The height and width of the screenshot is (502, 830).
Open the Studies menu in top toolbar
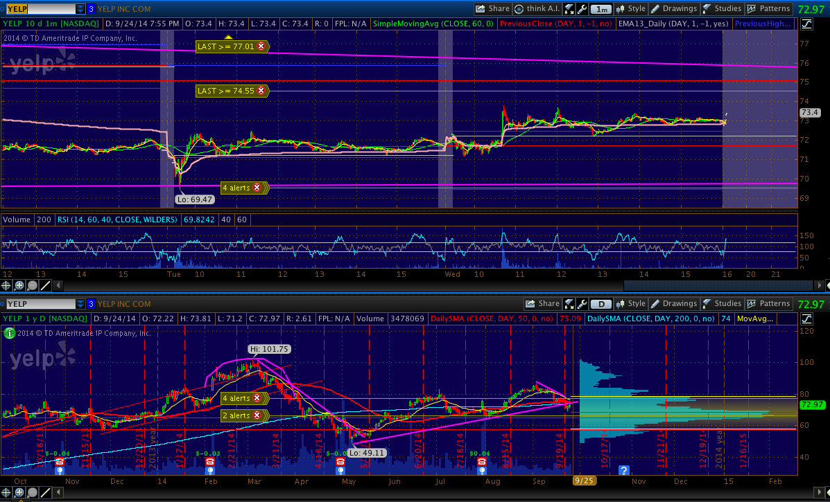721,9
